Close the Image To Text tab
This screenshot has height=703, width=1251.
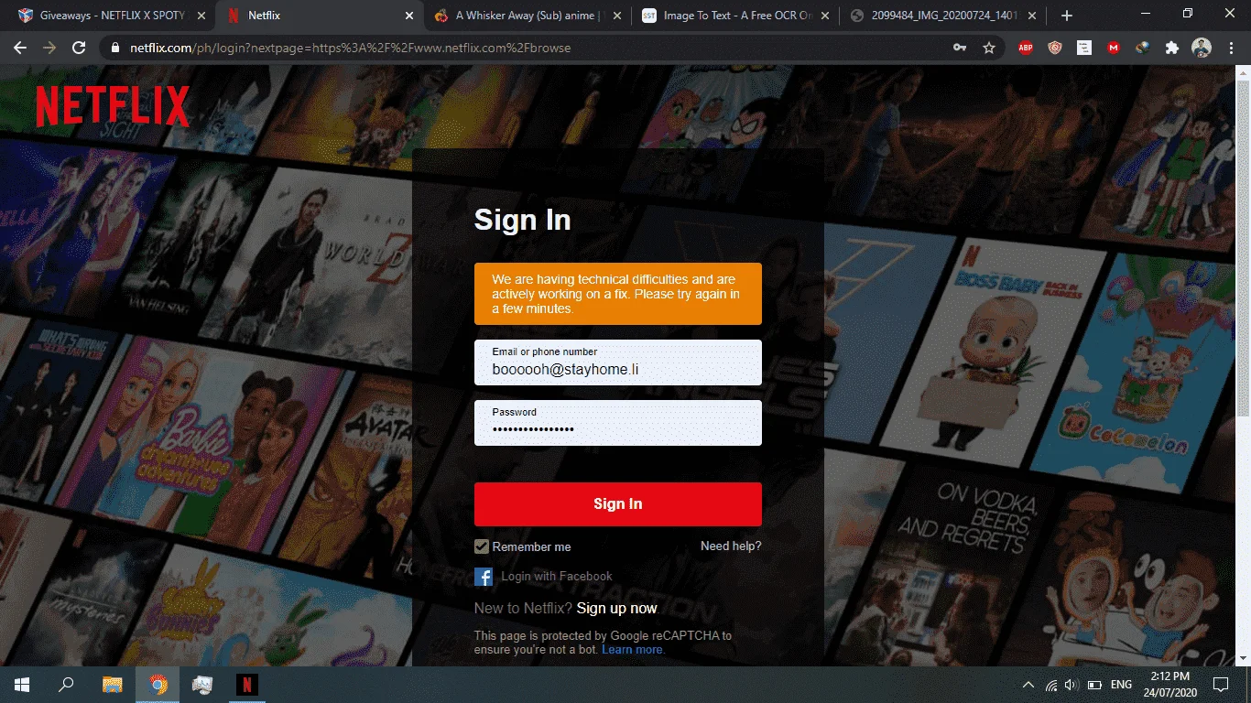click(825, 16)
